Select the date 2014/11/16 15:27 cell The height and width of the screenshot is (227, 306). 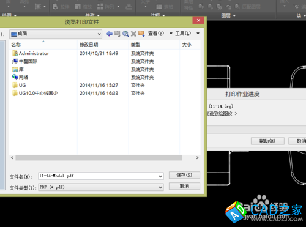tap(99, 85)
